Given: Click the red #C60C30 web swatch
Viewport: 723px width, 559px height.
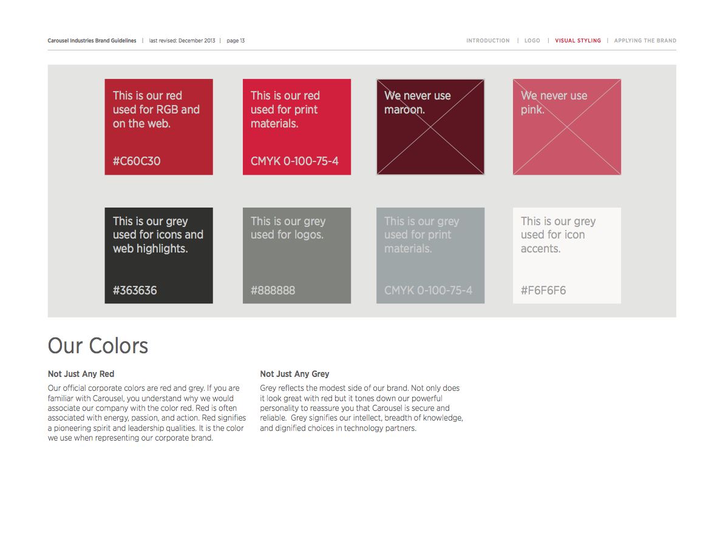Looking at the screenshot, I should 158,127.
